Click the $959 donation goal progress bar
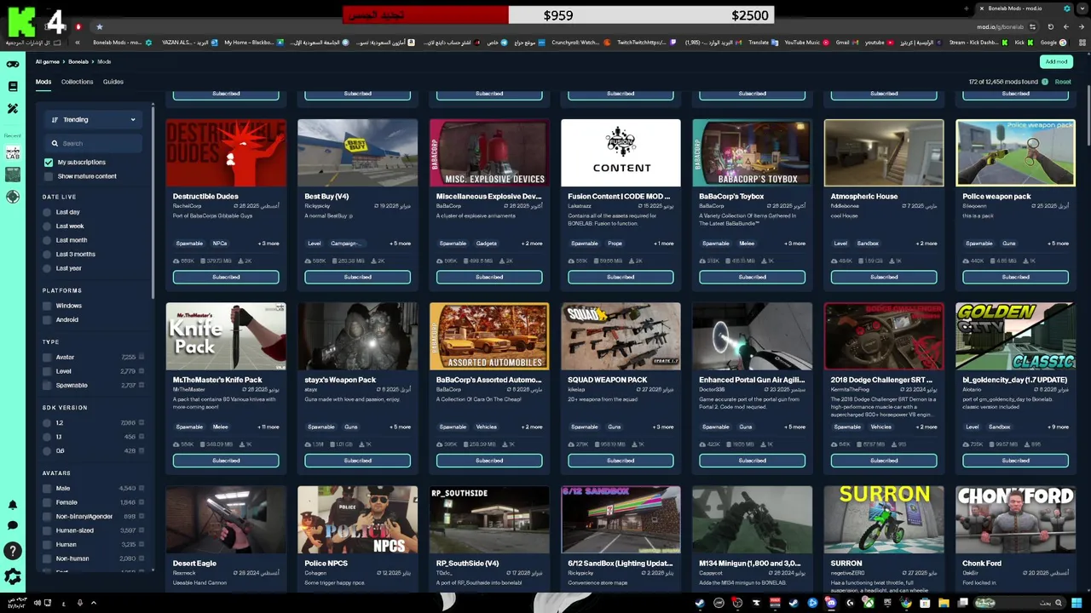Image resolution: width=1091 pixels, height=613 pixels. (558, 15)
